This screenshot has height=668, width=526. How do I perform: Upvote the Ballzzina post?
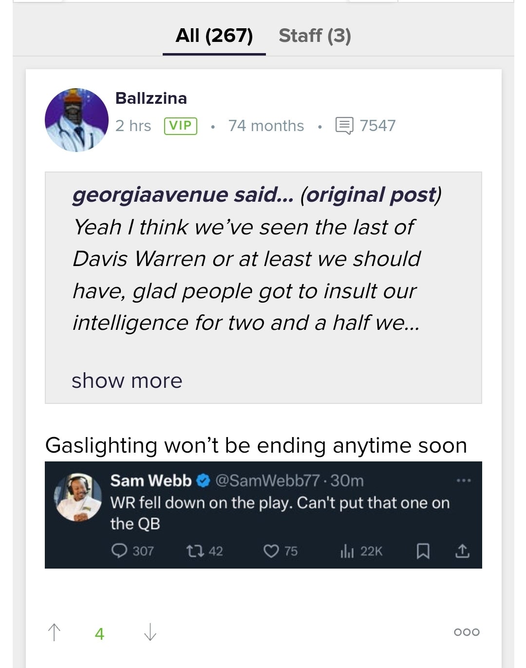pos(55,632)
